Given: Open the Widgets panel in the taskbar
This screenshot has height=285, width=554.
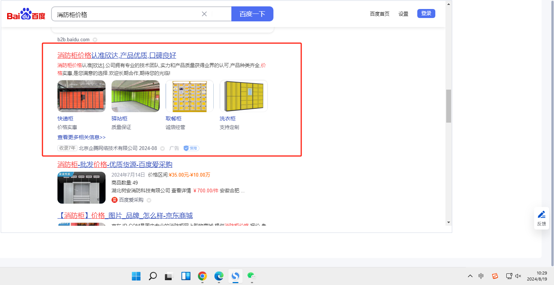Looking at the screenshot, I should pos(186,276).
